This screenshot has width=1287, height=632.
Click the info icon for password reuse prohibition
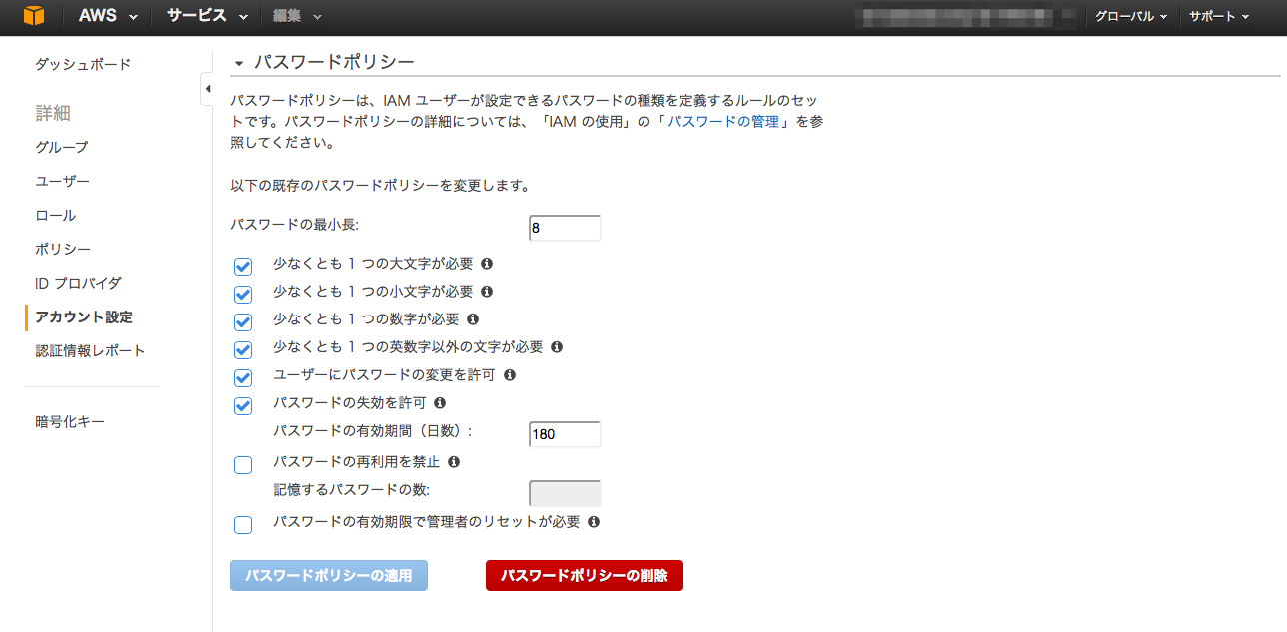pyautogui.click(x=454, y=461)
